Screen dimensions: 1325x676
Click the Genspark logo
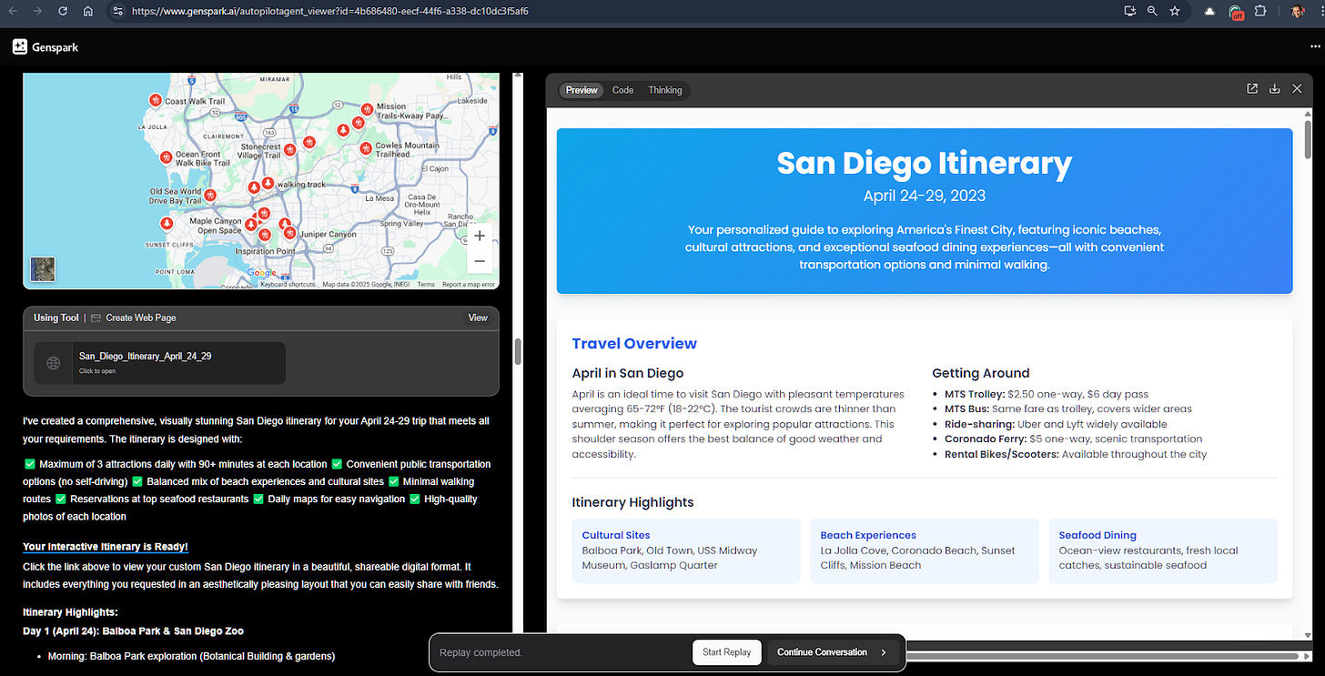(x=44, y=46)
